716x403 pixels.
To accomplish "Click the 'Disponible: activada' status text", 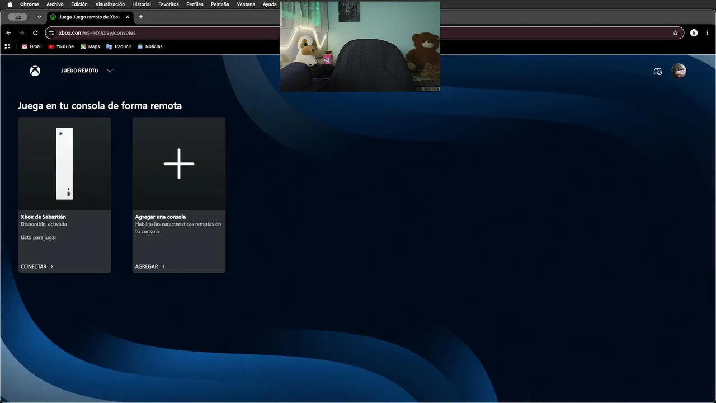I will (x=44, y=224).
